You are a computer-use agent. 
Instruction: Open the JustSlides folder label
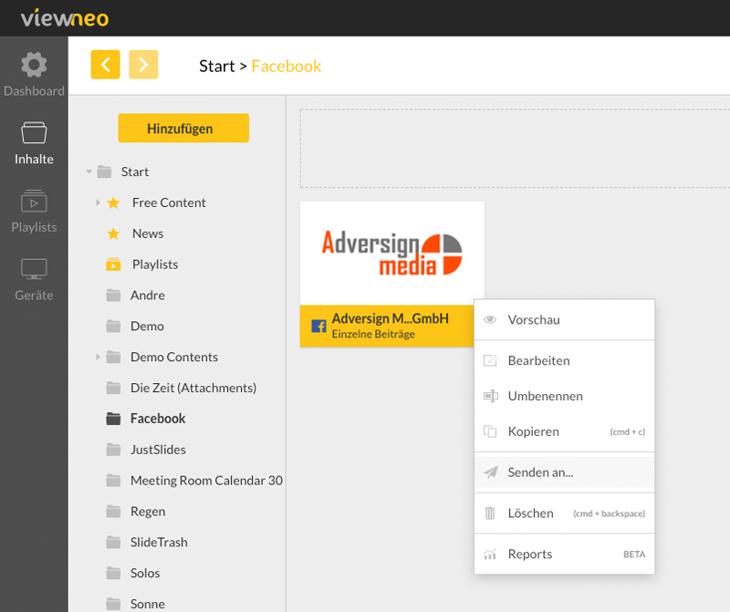coord(158,450)
